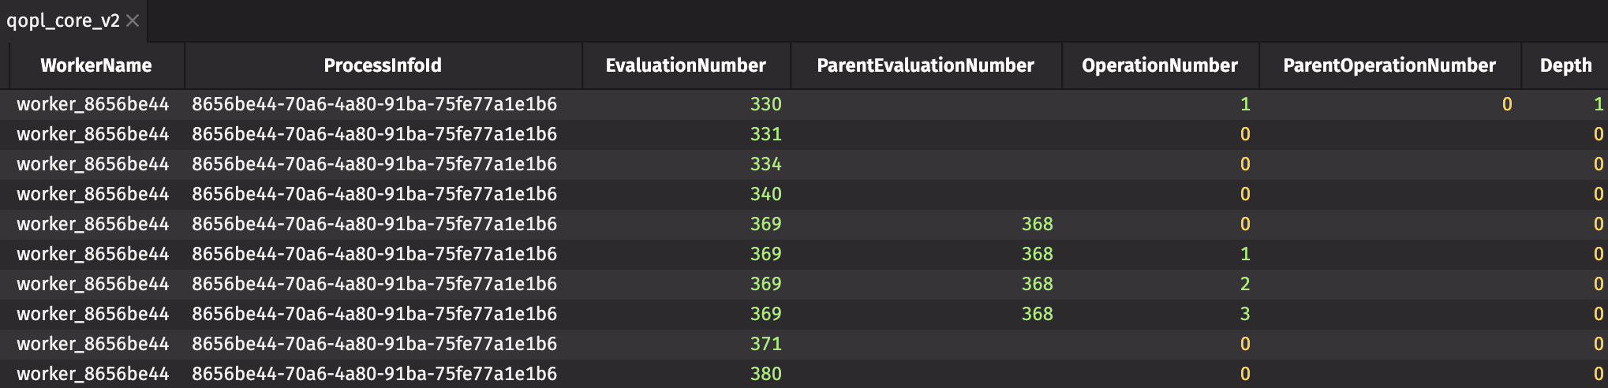Select the ParentOperationNumber column header

pyautogui.click(x=1389, y=65)
